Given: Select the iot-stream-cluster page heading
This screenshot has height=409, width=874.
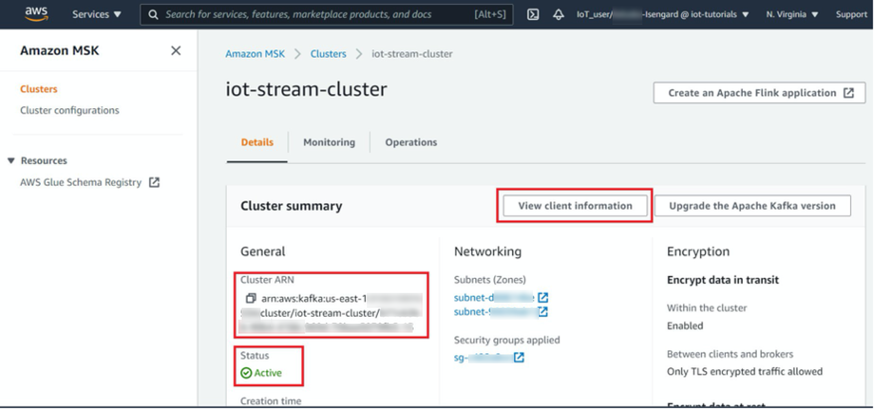Looking at the screenshot, I should pos(306,89).
